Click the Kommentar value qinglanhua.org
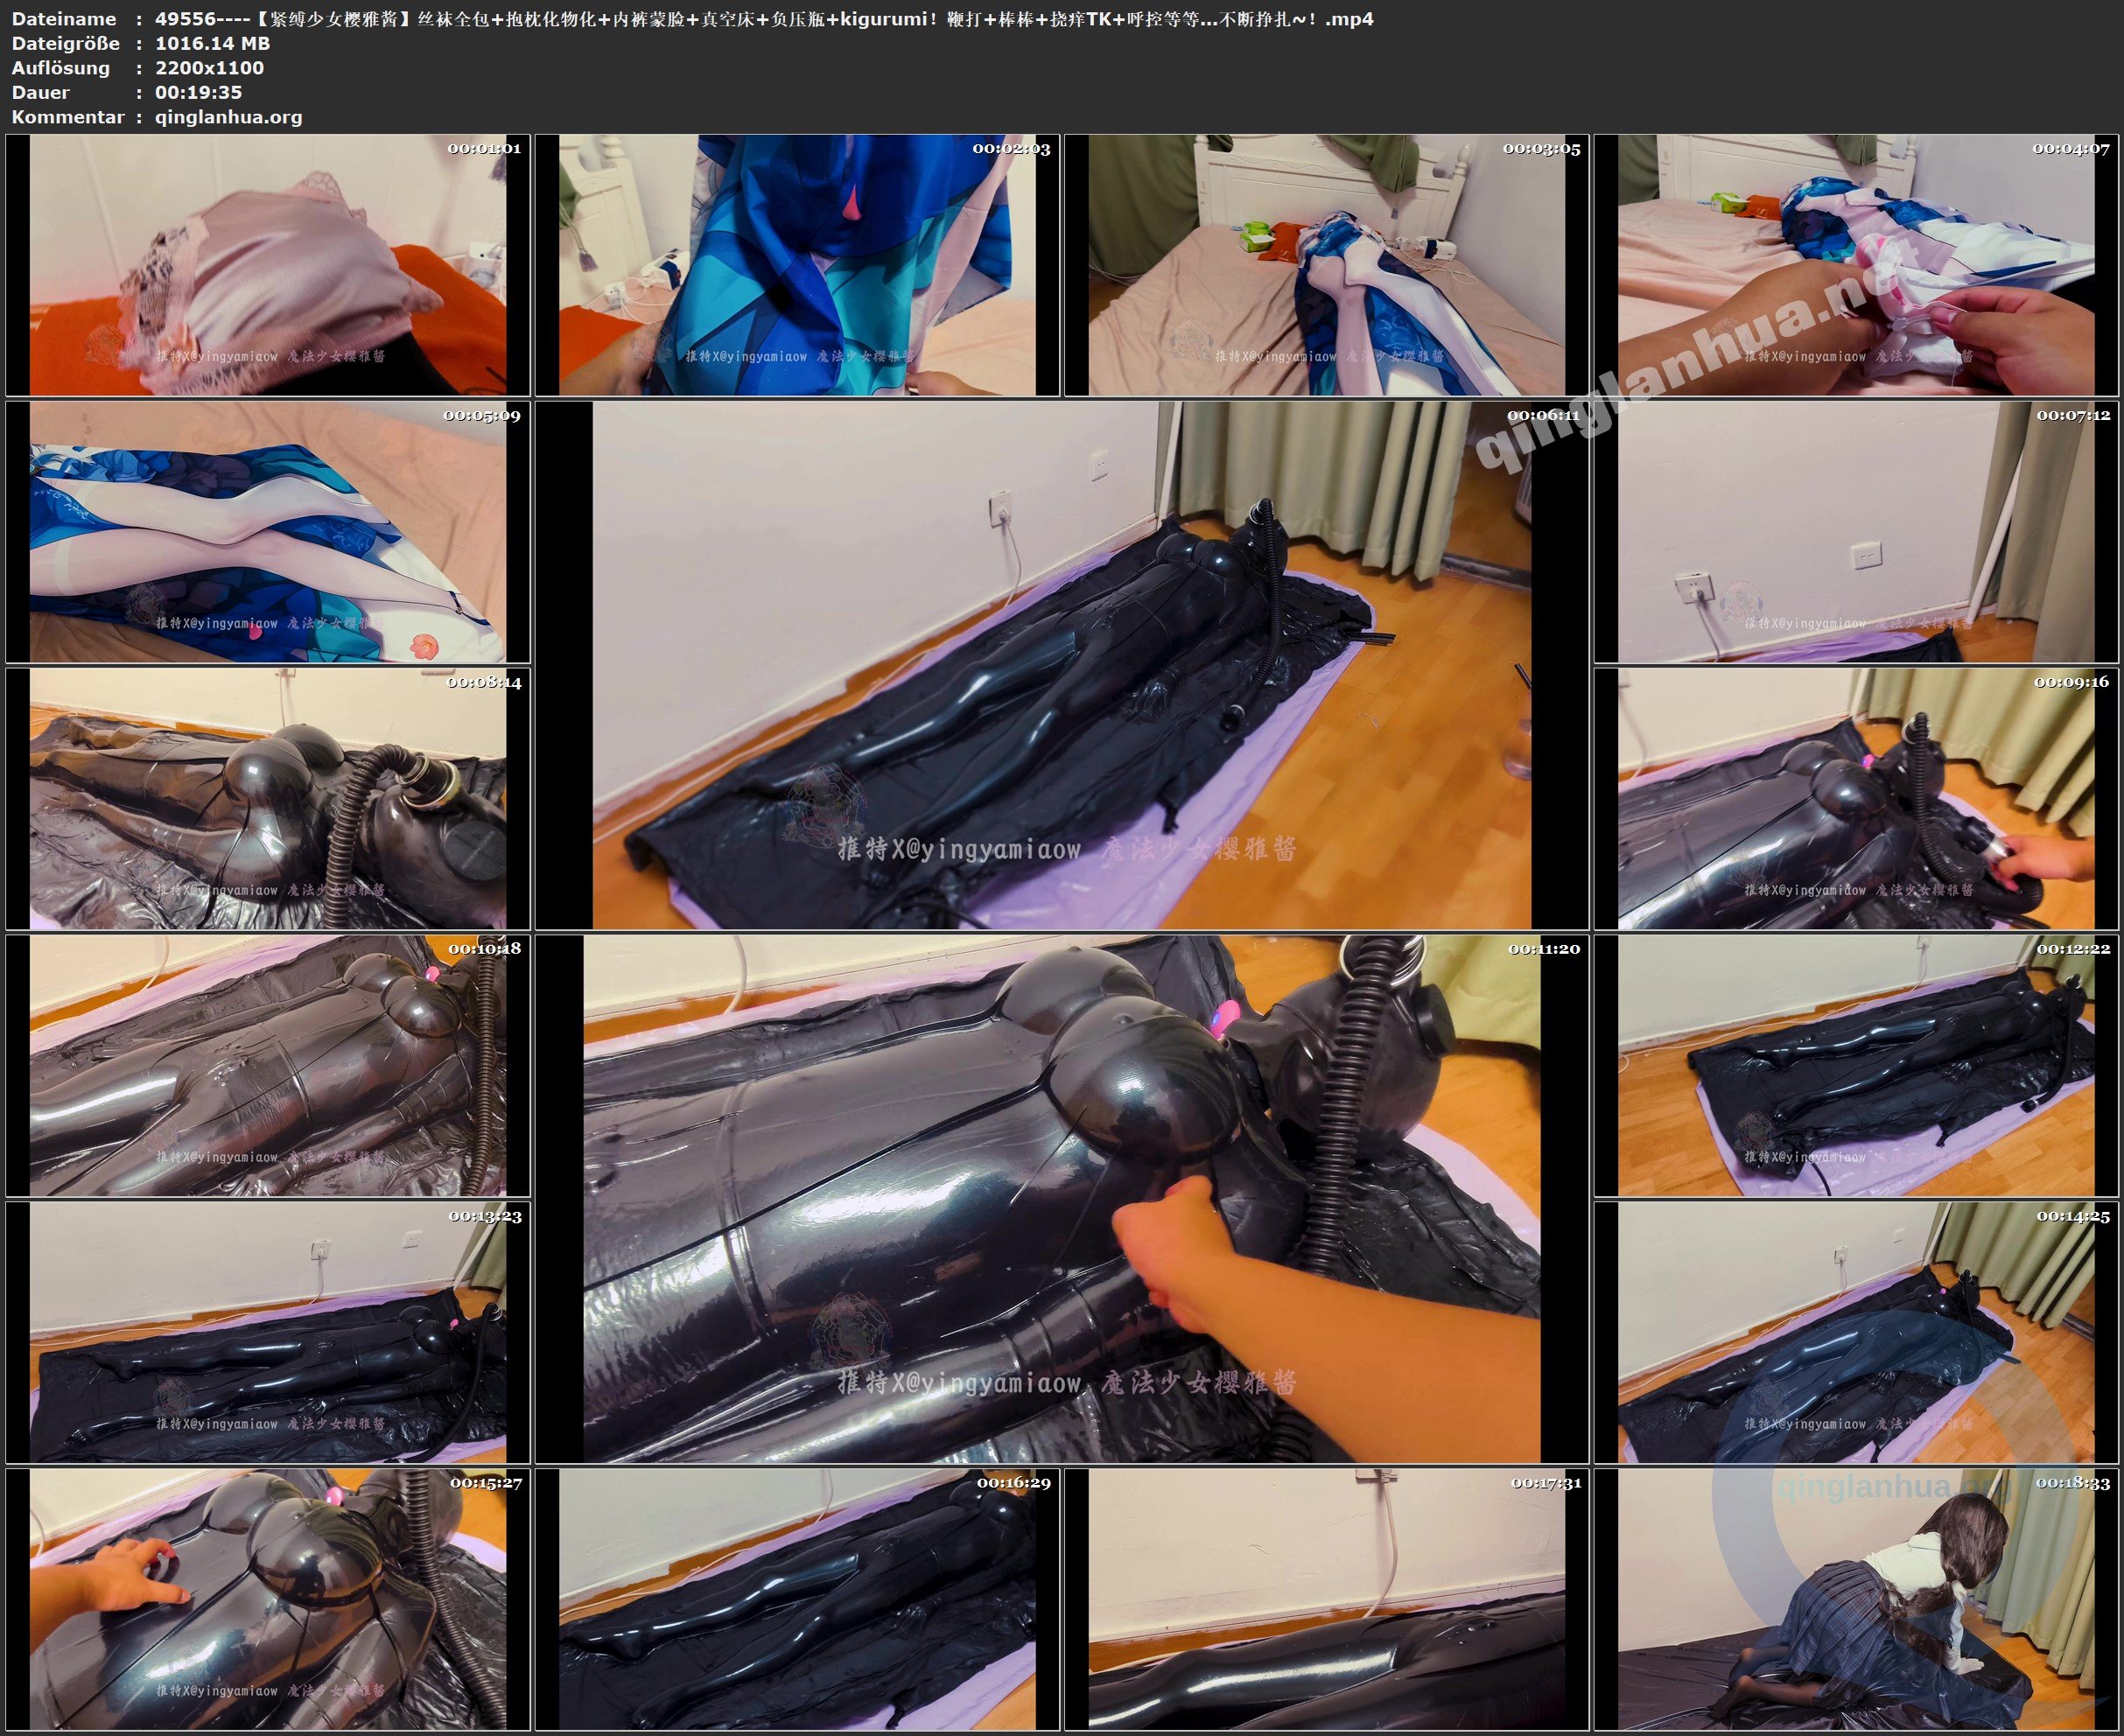The width and height of the screenshot is (2124, 1736). (x=228, y=117)
